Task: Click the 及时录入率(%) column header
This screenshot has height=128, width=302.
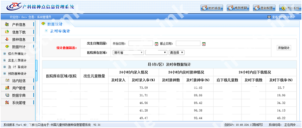Action: pyautogui.click(x=144, y=80)
